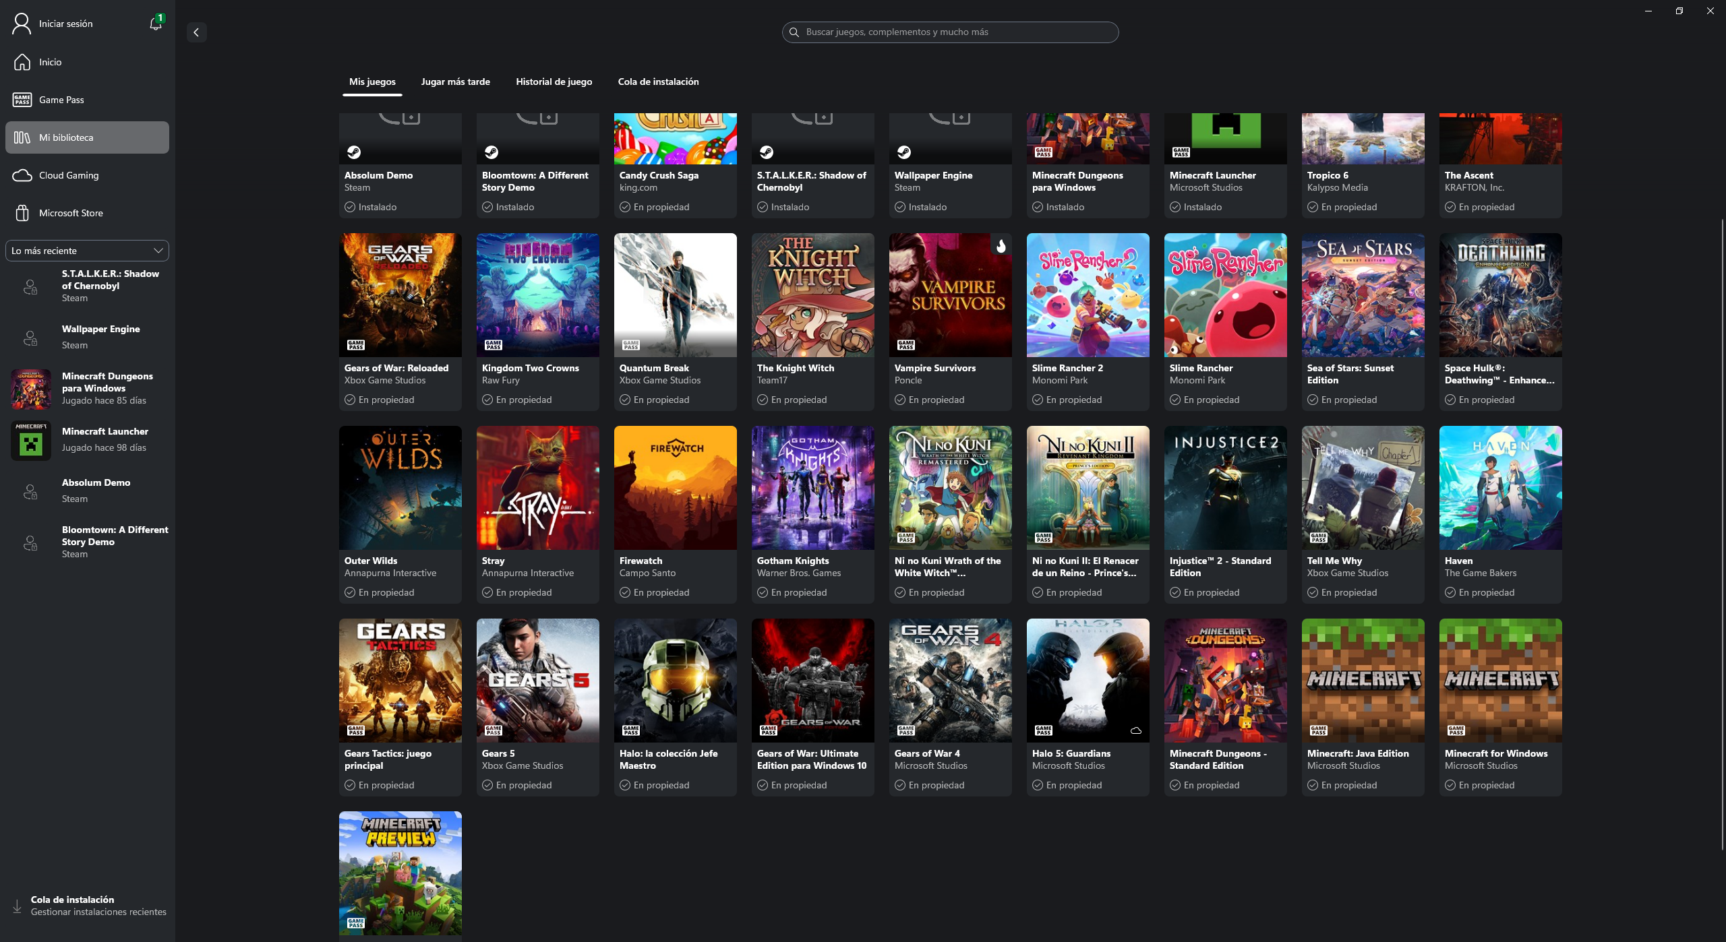This screenshot has height=942, width=1726.
Task: Click Tropico 6 title text
Action: point(1328,175)
